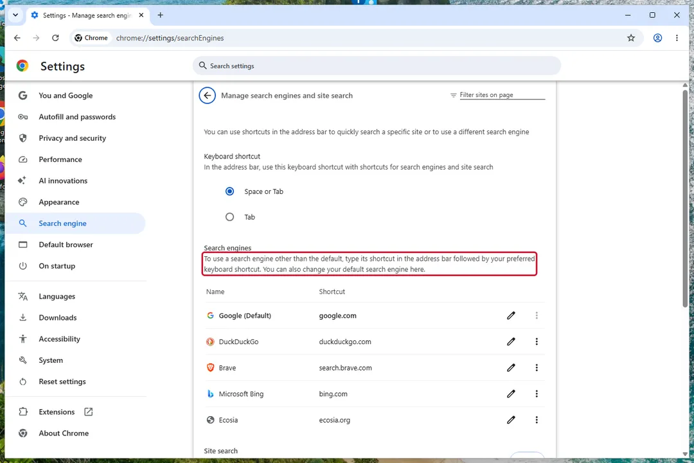Close the Settings tab

coord(141,15)
